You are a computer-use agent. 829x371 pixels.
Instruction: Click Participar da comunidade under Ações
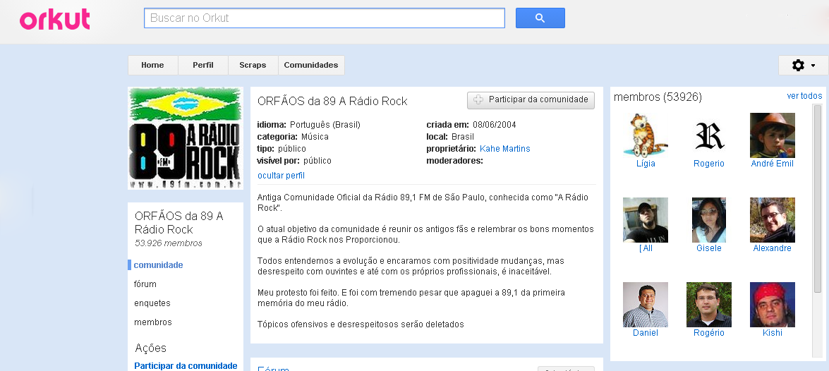pos(186,366)
